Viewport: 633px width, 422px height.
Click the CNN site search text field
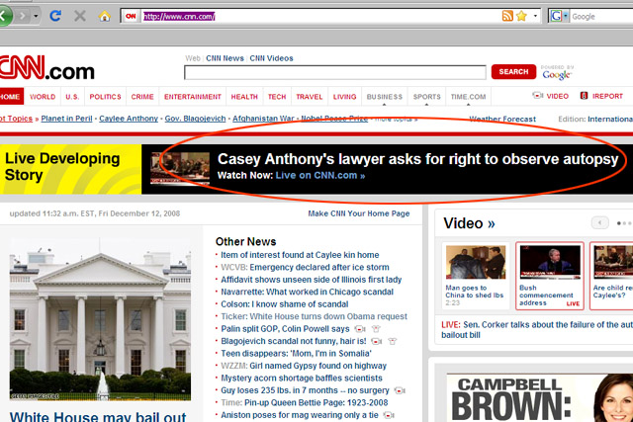click(x=335, y=72)
